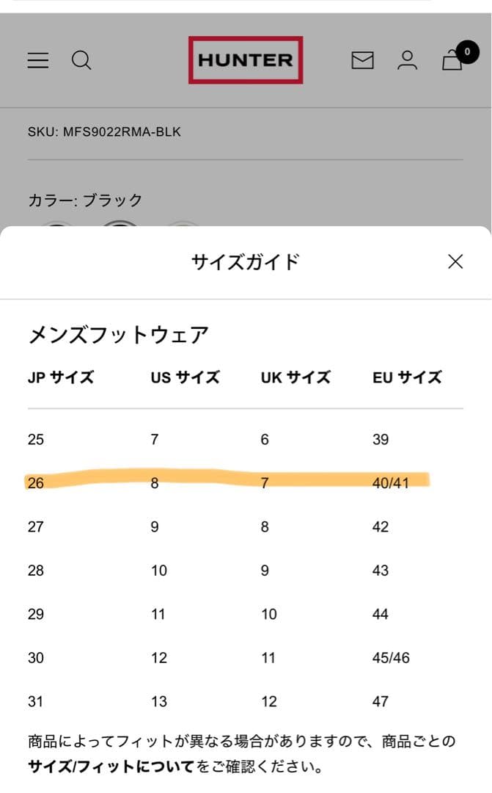Click the JP サイズ column header
The image size is (492, 793).
pos(61,377)
